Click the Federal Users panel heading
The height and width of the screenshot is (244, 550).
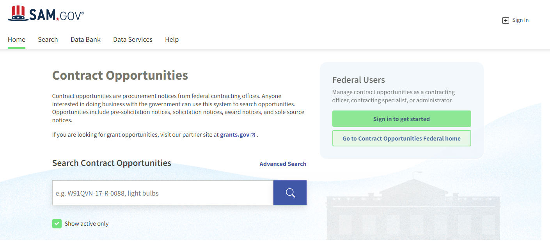[x=358, y=80]
